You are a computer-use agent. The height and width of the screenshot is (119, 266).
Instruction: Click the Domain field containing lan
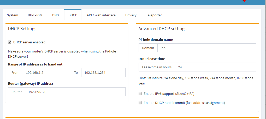coord(207,48)
